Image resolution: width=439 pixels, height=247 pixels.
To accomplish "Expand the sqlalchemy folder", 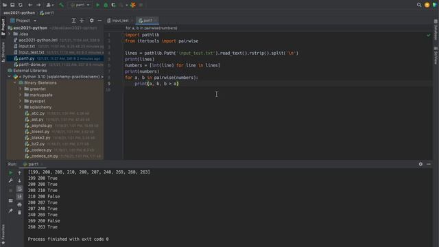I will click(20, 107).
